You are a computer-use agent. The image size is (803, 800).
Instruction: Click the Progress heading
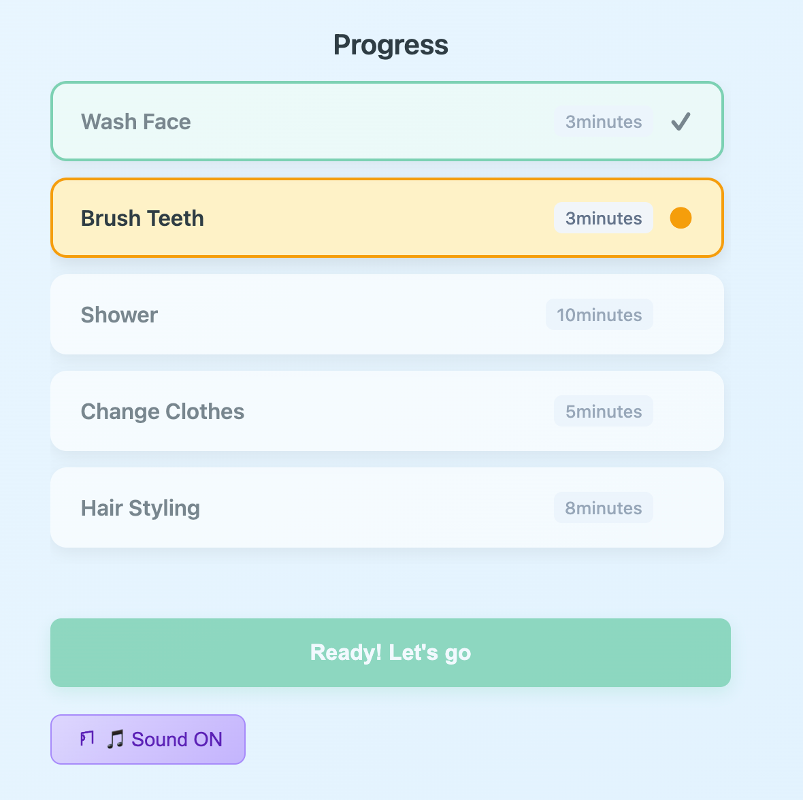coord(391,45)
